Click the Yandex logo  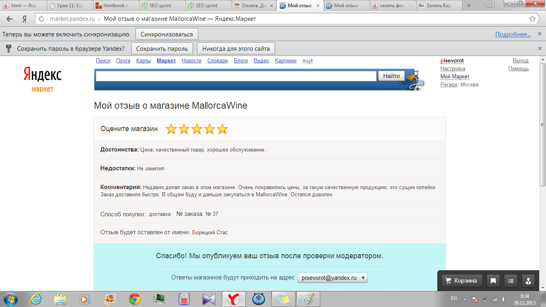(x=42, y=74)
